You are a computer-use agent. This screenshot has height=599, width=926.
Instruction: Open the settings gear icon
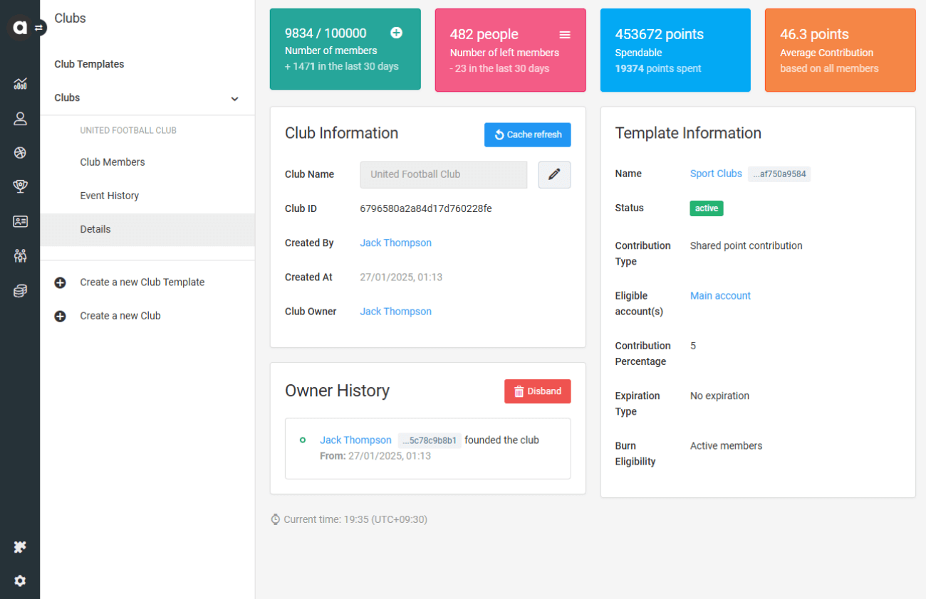tap(20, 581)
